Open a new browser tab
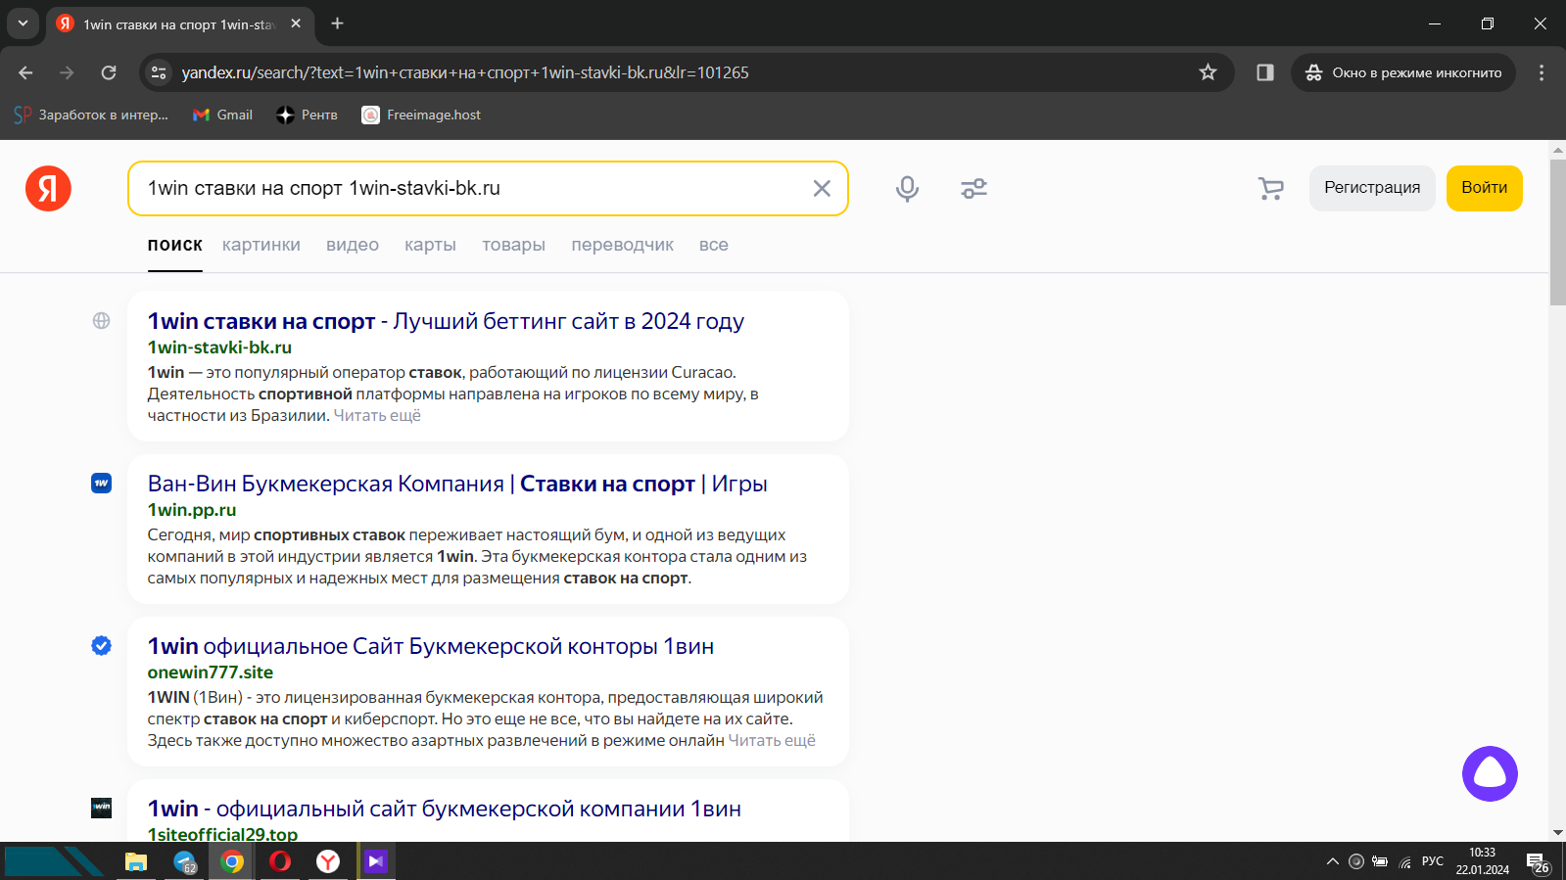 click(x=337, y=23)
